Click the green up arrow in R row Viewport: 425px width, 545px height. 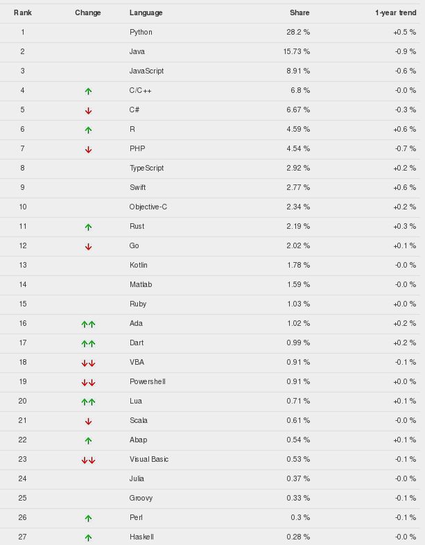88,130
